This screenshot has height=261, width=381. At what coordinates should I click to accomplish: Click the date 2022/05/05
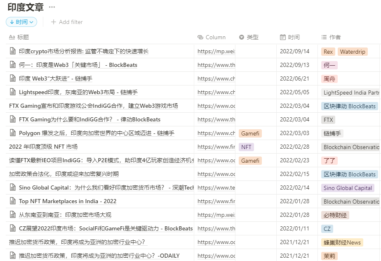click(294, 92)
